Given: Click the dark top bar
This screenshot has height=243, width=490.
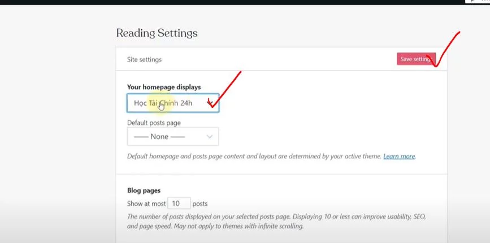Looking at the screenshot, I should click(226, 2).
